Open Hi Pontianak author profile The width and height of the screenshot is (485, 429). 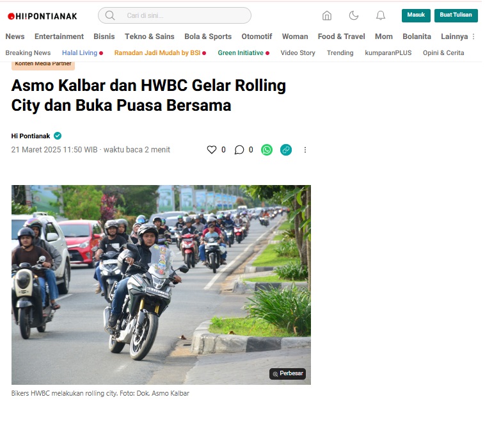[30, 136]
